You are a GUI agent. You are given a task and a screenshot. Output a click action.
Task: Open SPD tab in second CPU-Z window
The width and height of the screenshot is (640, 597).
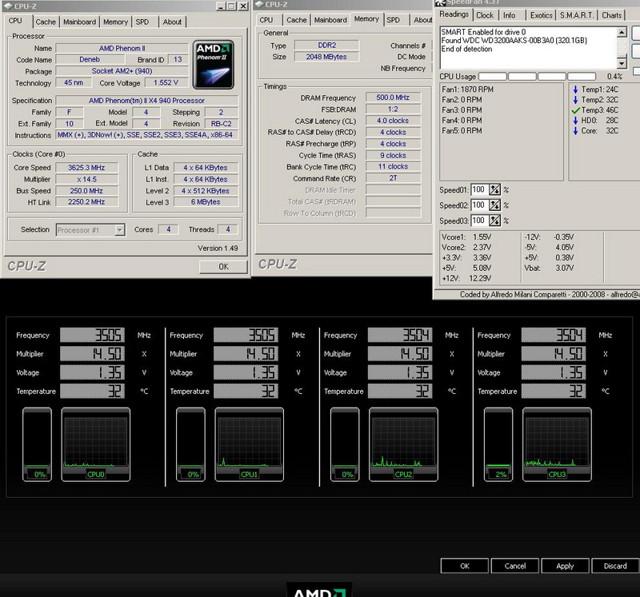pos(393,20)
